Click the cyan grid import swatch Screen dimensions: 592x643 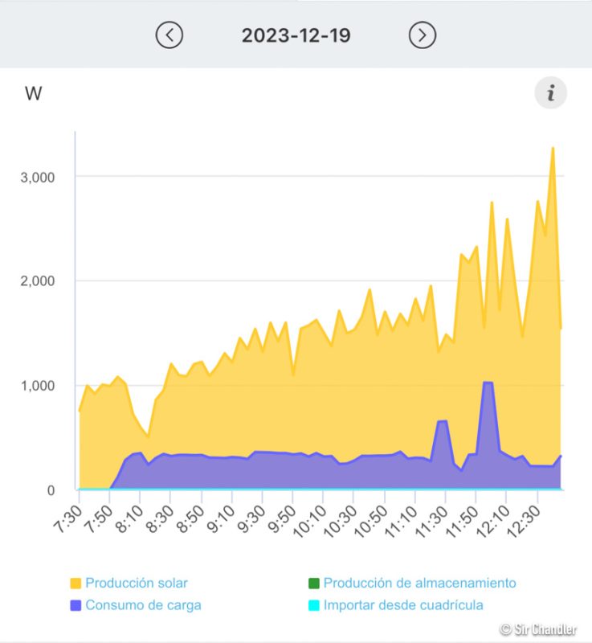click(314, 605)
